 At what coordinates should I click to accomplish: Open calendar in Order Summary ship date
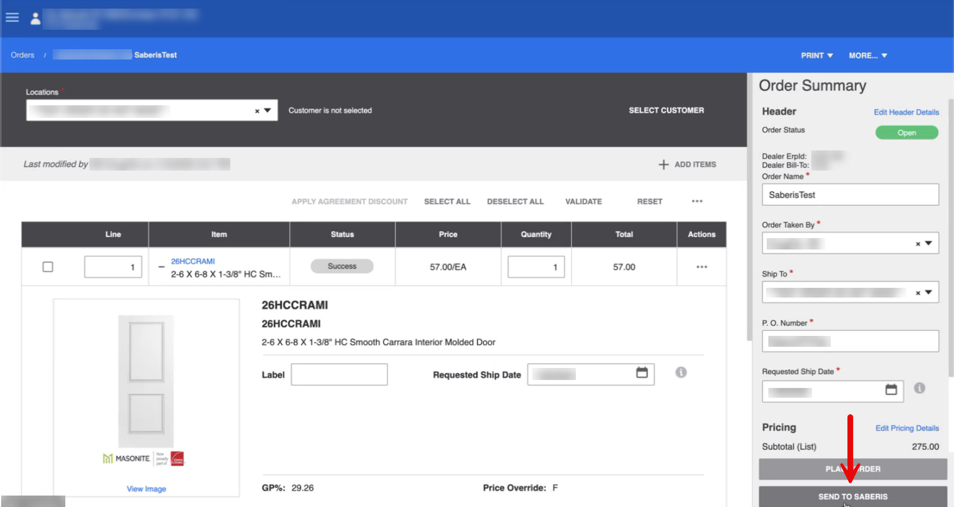(x=891, y=390)
